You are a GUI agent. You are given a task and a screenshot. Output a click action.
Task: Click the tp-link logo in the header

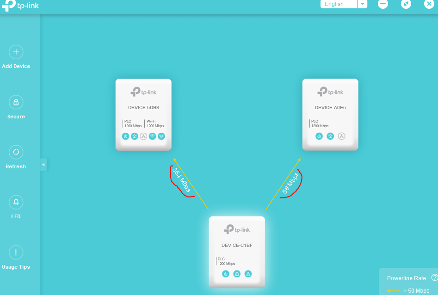[20, 5]
